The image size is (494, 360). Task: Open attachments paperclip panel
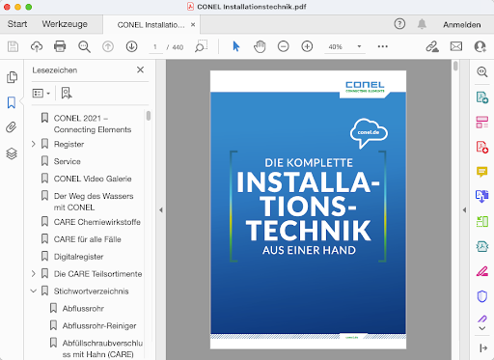12,127
